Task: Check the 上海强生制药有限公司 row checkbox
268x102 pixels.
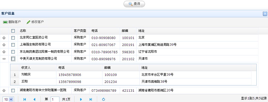Action: (x=13, y=45)
